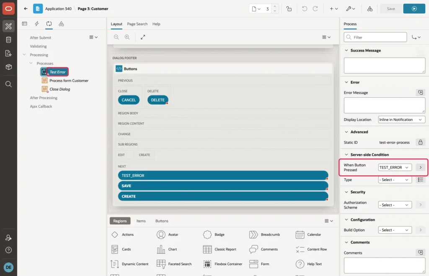Switch to the Rendering tree tab icon
The height and width of the screenshot is (276, 429).
(x=25, y=24)
